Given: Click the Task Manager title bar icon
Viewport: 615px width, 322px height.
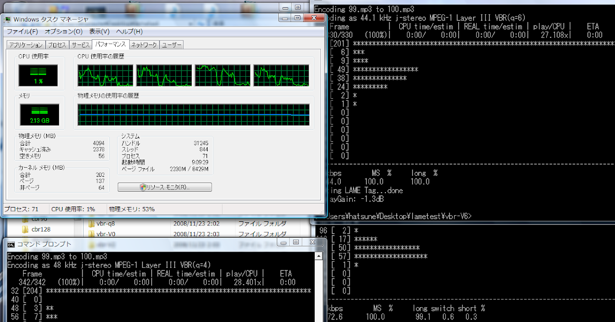Looking at the screenshot, I should 8,19.
